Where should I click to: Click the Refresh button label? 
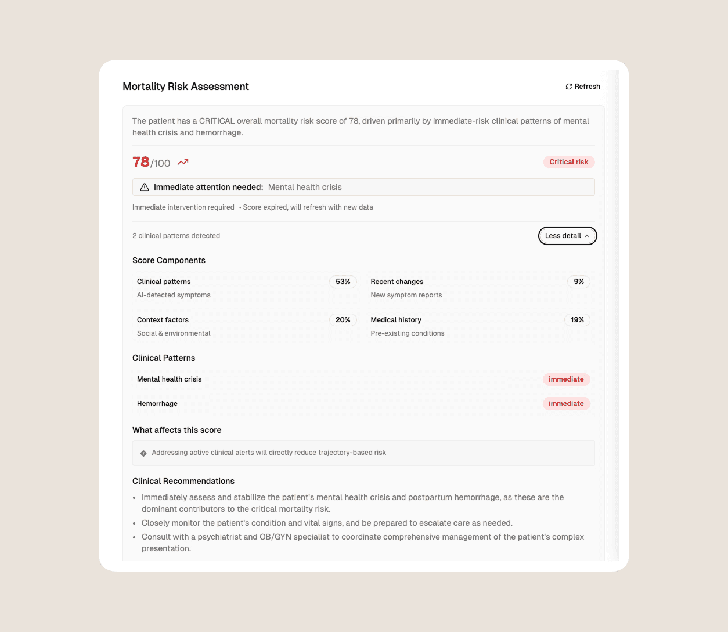pyautogui.click(x=588, y=87)
